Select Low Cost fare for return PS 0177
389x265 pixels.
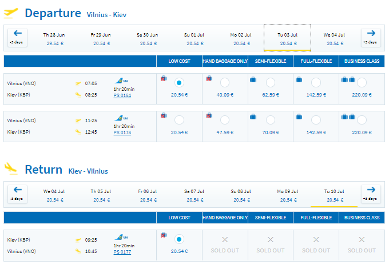[179, 239]
